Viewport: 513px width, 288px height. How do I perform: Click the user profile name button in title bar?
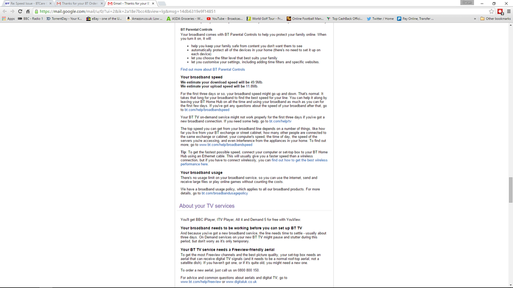[467, 3]
